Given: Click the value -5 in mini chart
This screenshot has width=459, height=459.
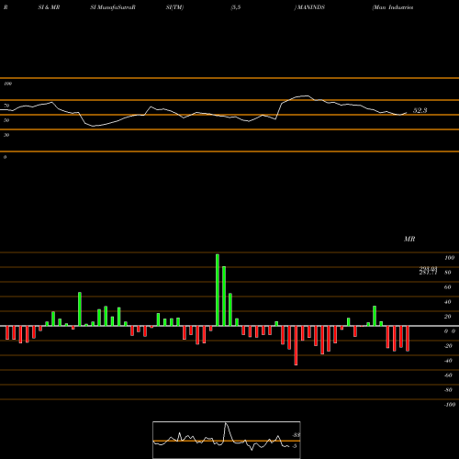Looking at the screenshot, I should tap(294, 446).
